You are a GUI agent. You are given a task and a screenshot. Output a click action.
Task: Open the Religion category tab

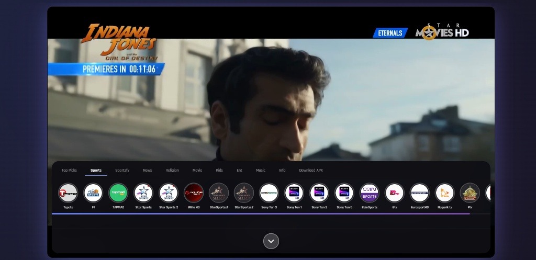coord(172,170)
